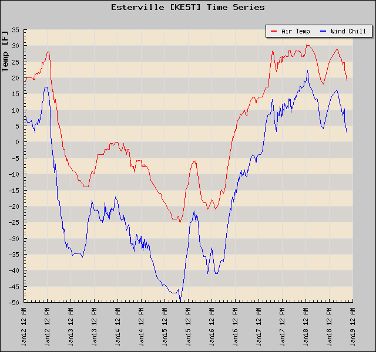Click the y-axis value 25

(16, 62)
